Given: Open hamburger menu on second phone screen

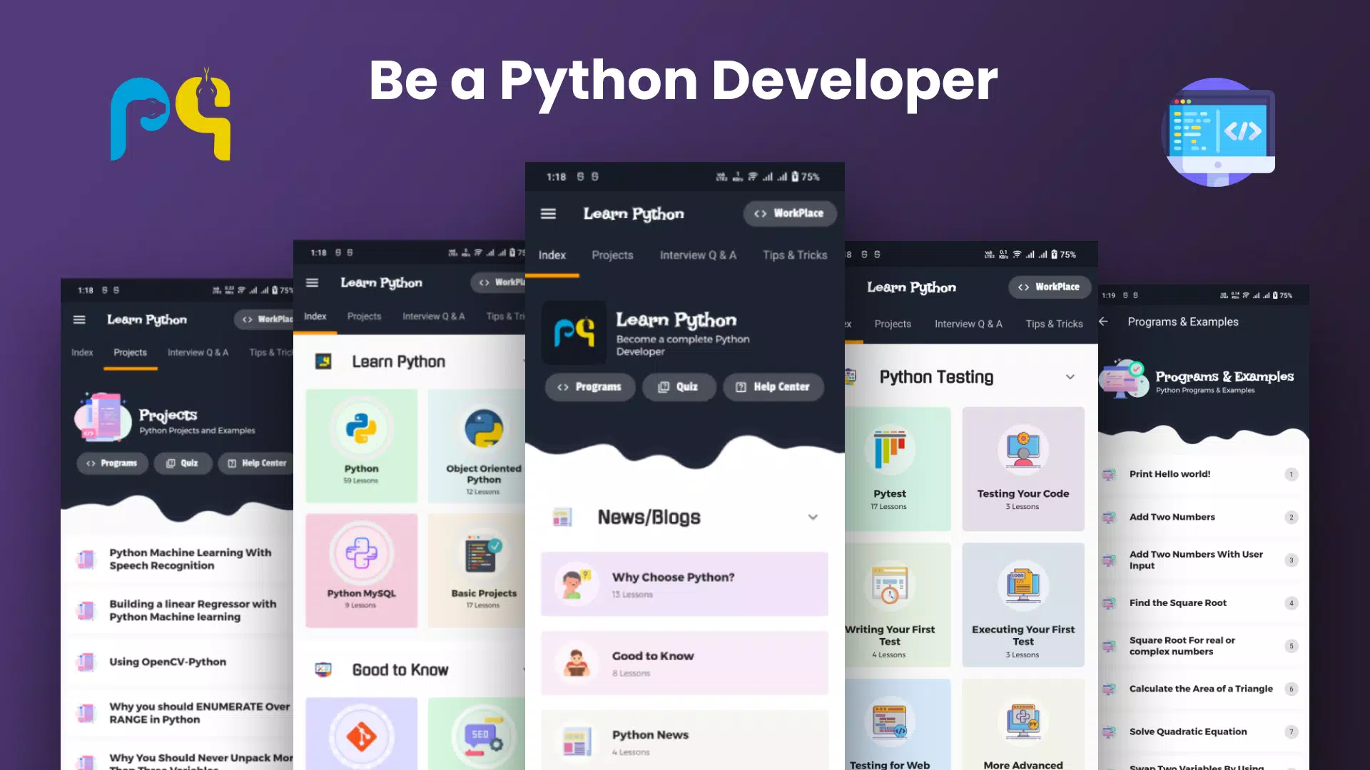Looking at the screenshot, I should click(312, 283).
